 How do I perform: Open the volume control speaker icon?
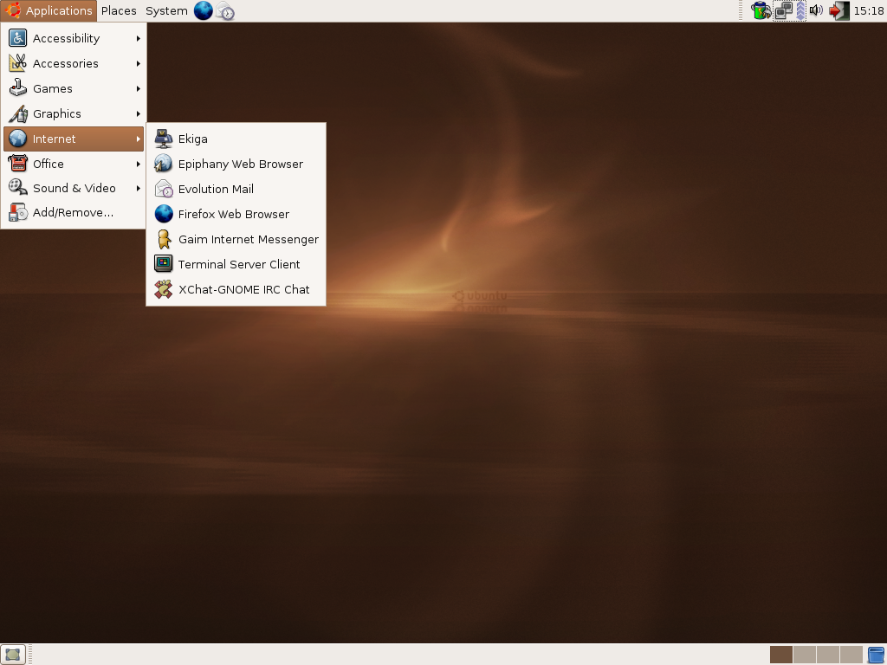(816, 10)
